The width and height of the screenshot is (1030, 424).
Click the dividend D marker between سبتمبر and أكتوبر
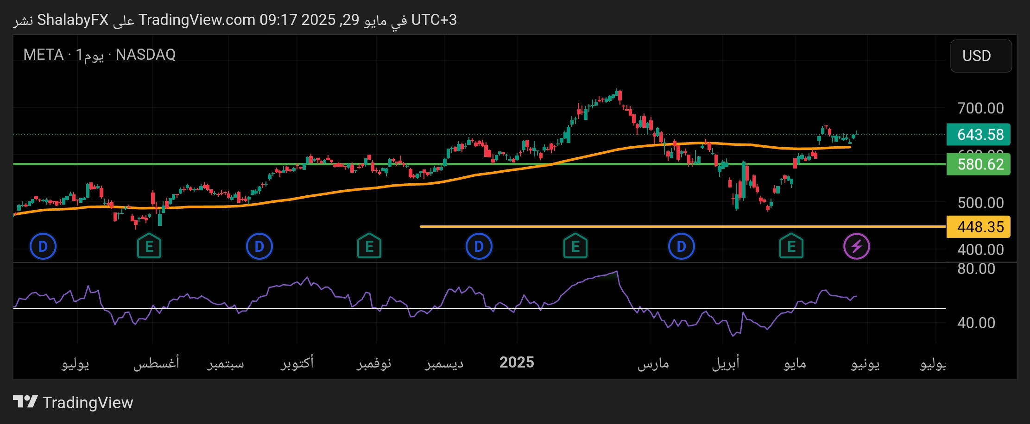tap(259, 246)
